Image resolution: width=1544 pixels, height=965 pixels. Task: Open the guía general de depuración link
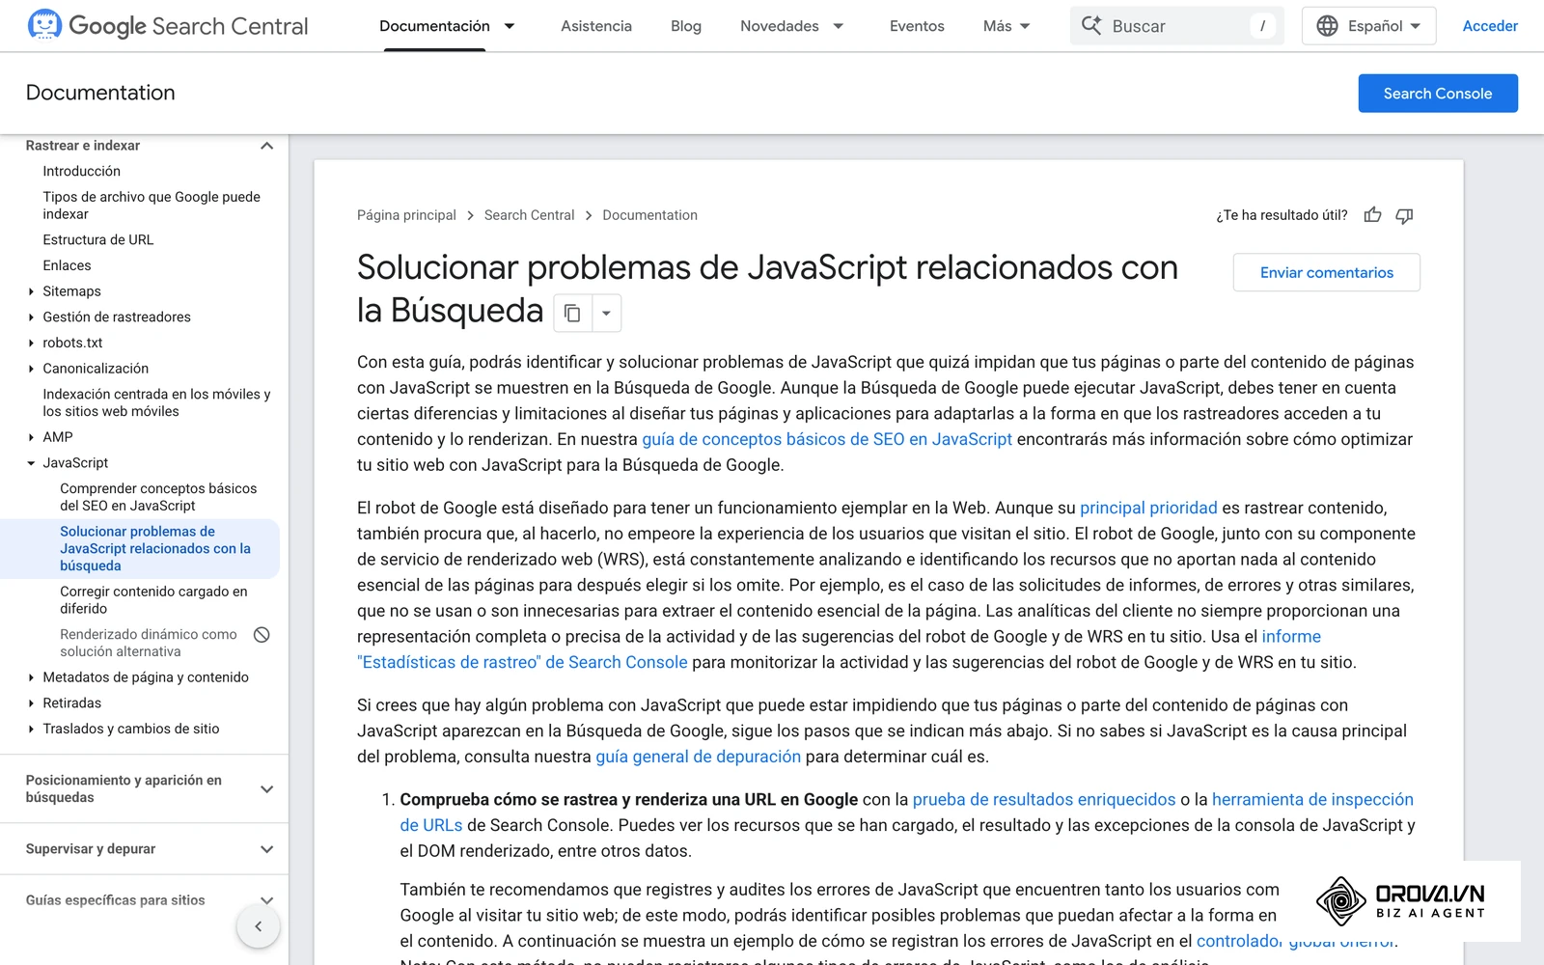tap(698, 757)
